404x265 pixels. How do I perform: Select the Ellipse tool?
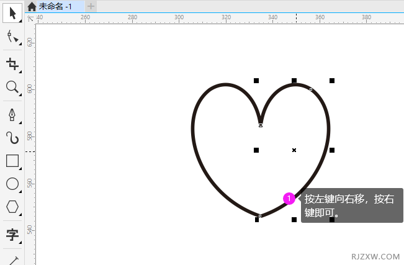tap(12, 184)
